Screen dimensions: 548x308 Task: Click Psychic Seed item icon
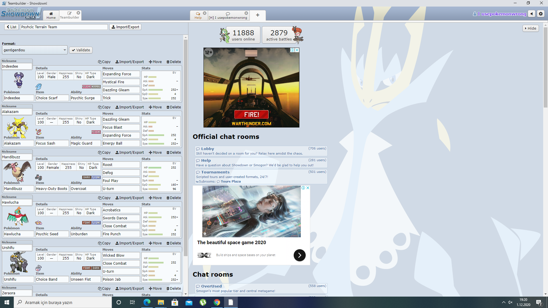(x=39, y=222)
